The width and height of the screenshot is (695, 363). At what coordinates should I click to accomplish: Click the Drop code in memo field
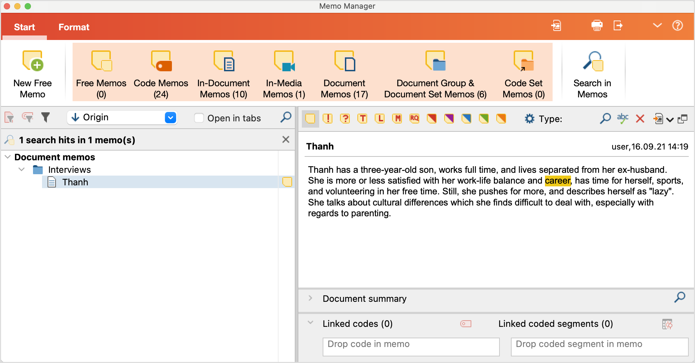[411, 344]
